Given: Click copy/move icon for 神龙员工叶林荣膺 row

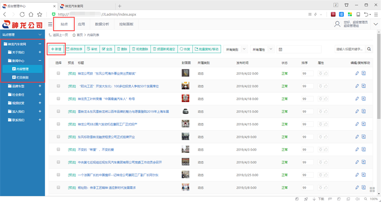Looking at the screenshot, I should (x=363, y=98).
